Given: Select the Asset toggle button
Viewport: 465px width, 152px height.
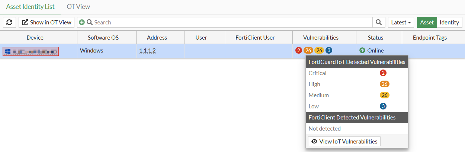Looking at the screenshot, I should [x=427, y=23].
